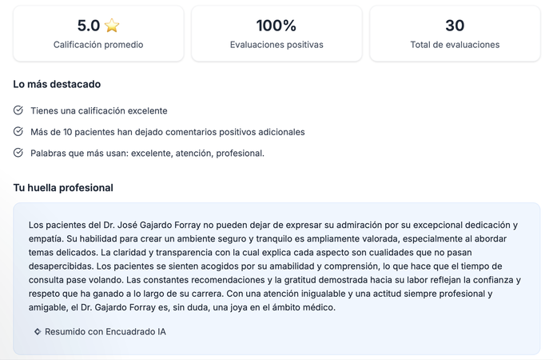
Task: Click the 'Tienes una calificación excelente' text
Action: coord(99,110)
